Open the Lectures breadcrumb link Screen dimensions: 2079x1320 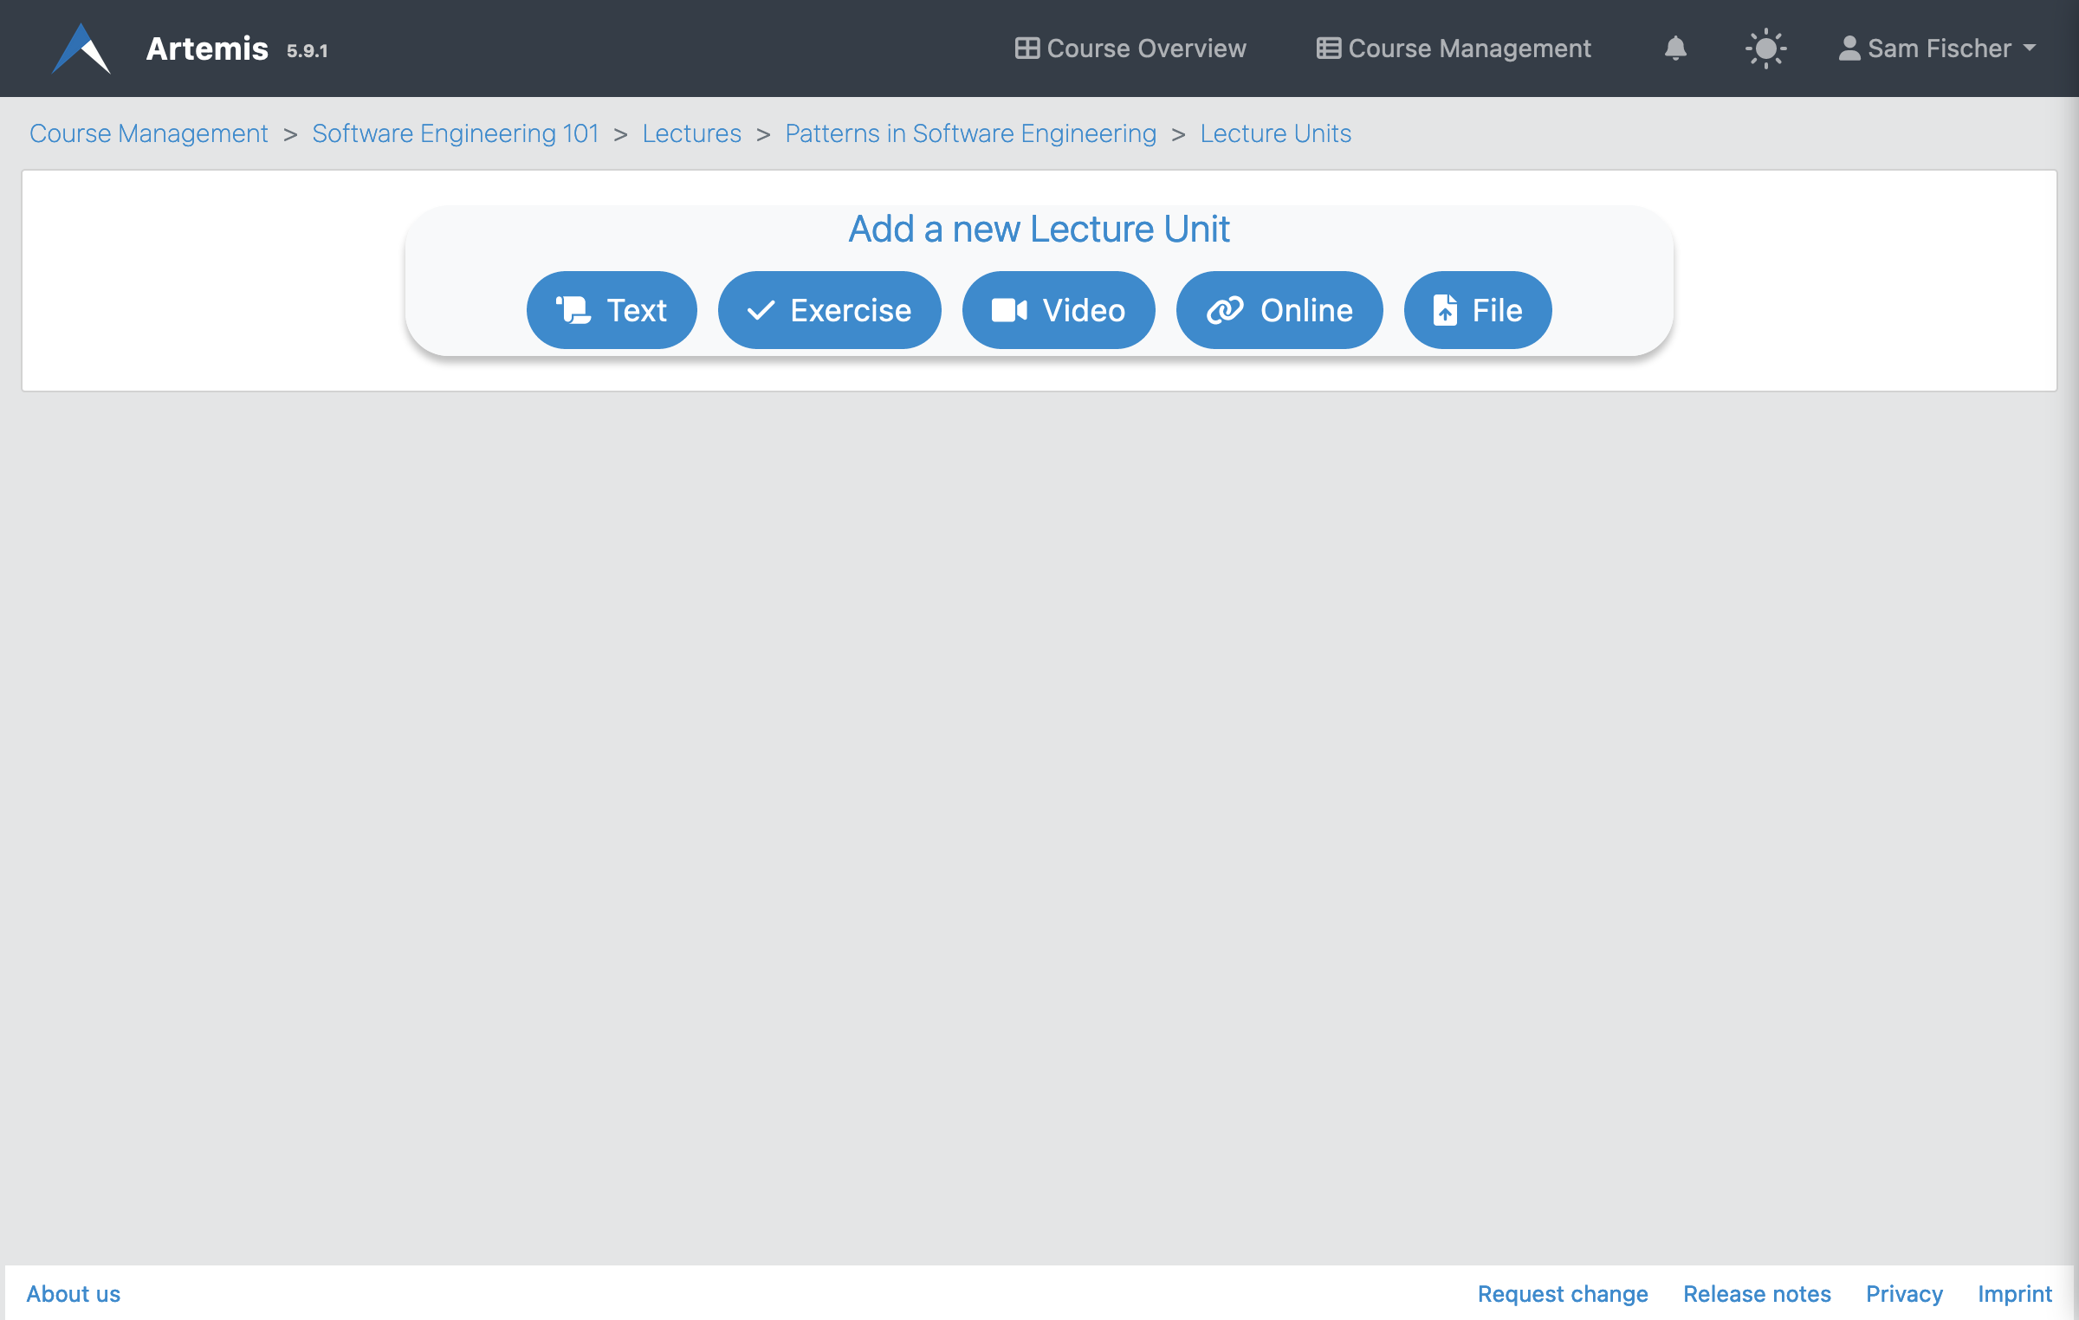[691, 133]
